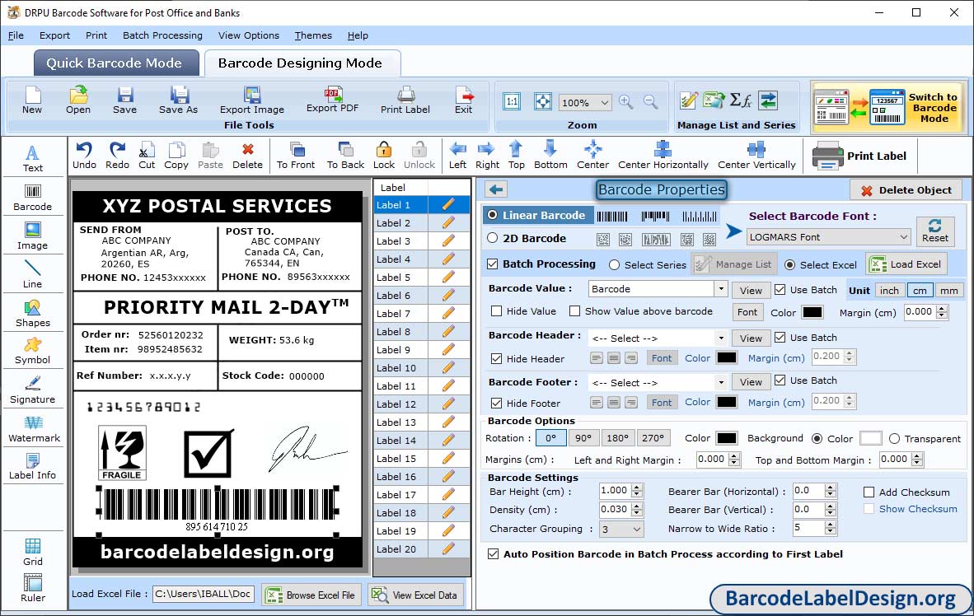
Task: Click Browse Excel File button
Action: point(311,595)
